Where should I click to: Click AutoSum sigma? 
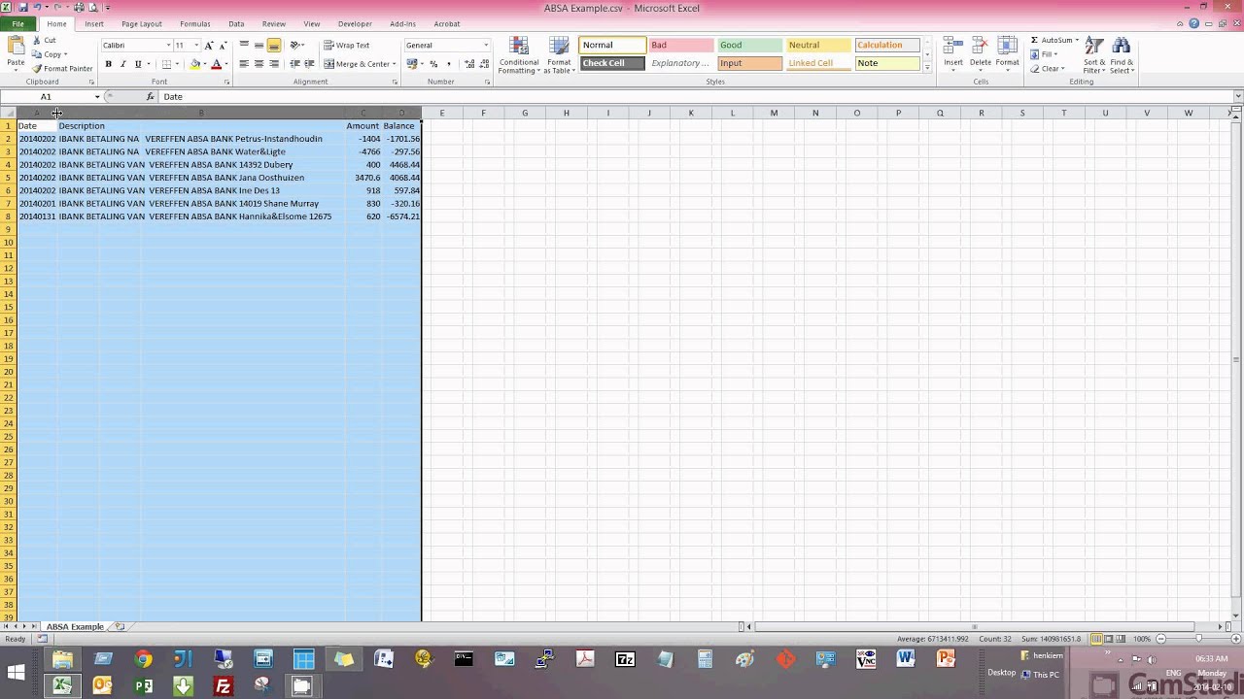(x=1034, y=41)
